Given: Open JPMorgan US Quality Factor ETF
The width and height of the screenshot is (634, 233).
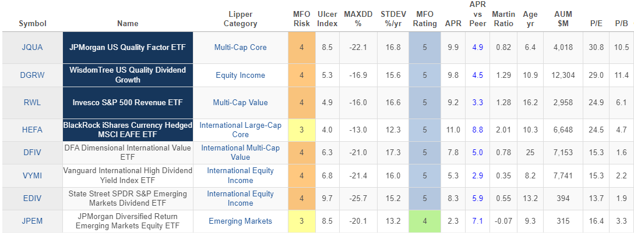Looking at the screenshot, I should click(x=127, y=47).
